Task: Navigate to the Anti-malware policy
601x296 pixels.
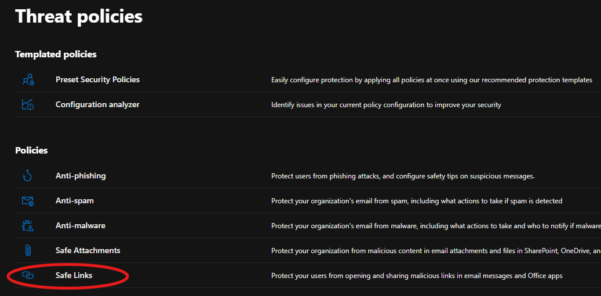Action: pyautogui.click(x=81, y=225)
